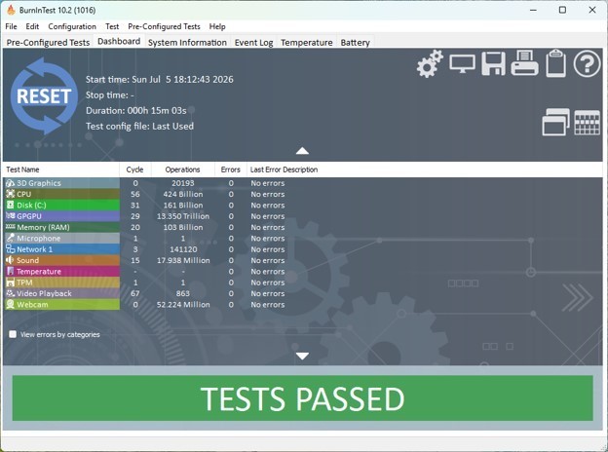Select the Network 1 test name
The image size is (608, 452).
[34, 248]
